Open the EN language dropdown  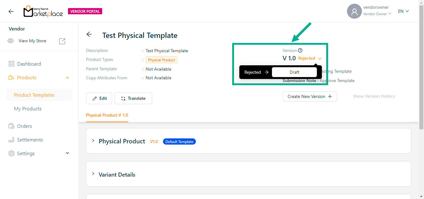(x=404, y=11)
